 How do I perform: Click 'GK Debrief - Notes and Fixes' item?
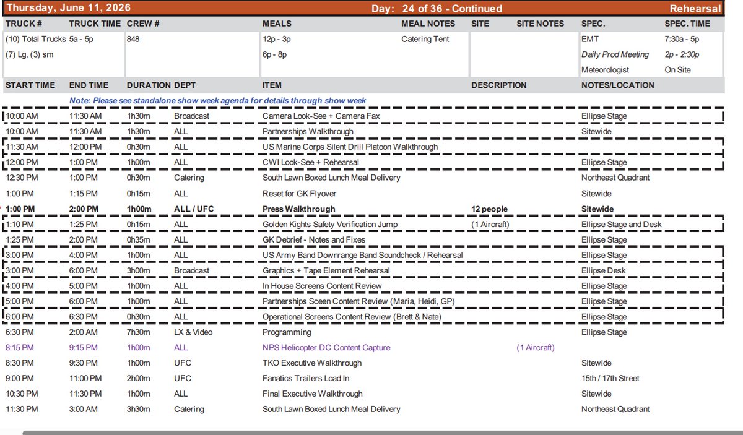pyautogui.click(x=314, y=240)
